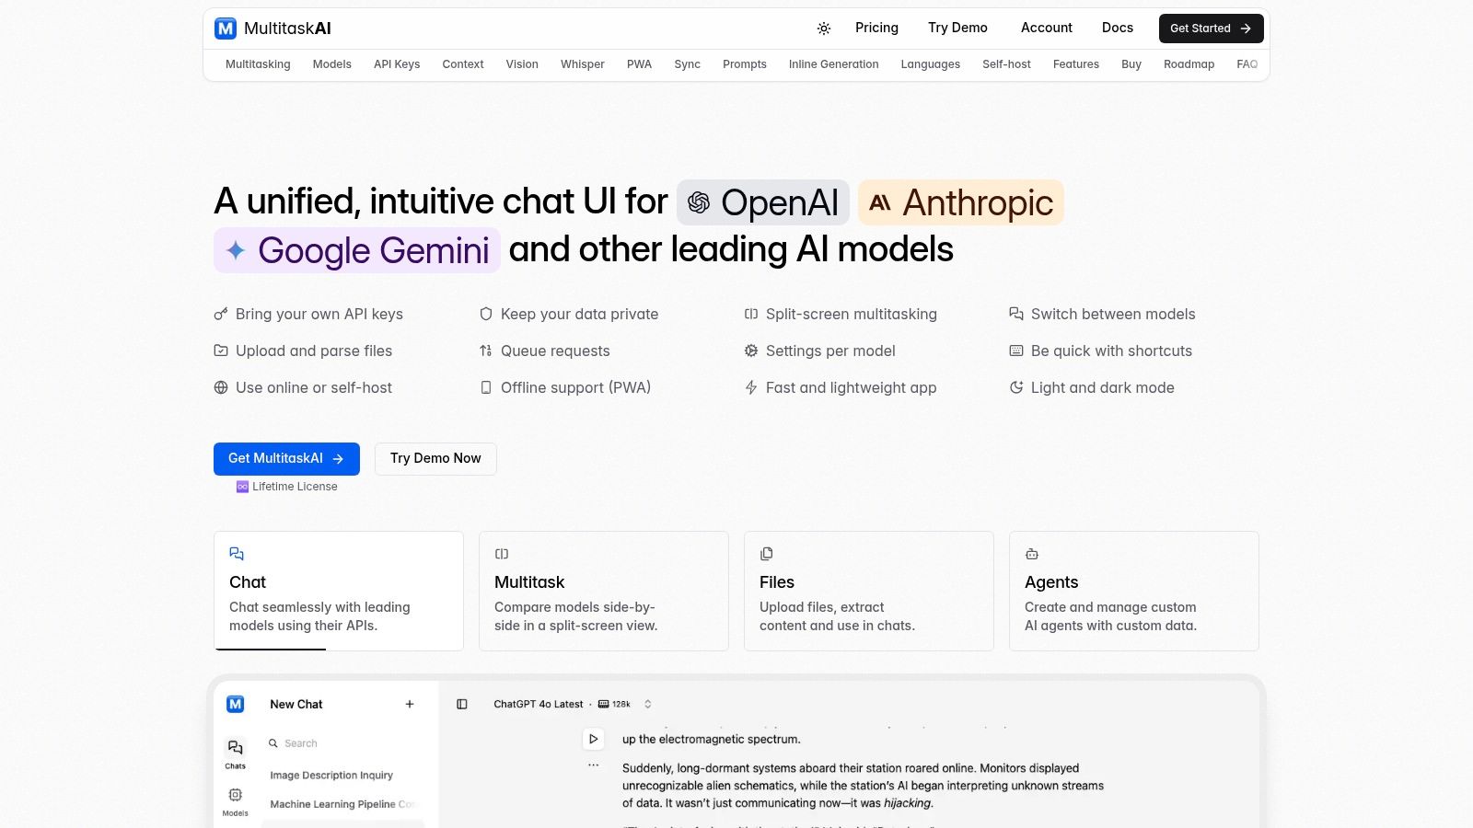Viewport: 1473px width, 828px height.
Task: Click the 128k context size indicator
Action: point(615,704)
